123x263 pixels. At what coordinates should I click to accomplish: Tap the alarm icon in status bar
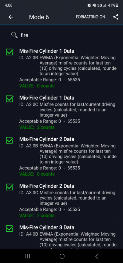[x=89, y=5]
